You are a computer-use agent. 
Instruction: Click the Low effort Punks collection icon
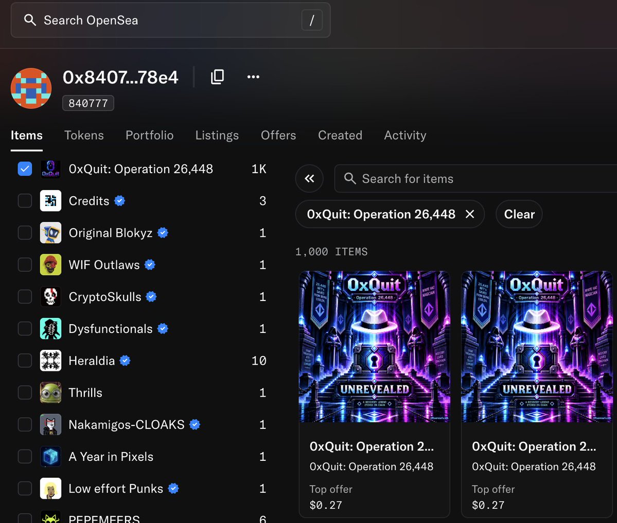[x=50, y=489]
